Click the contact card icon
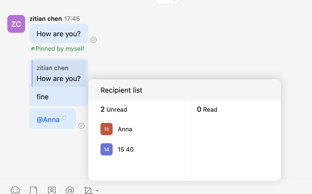 point(52,190)
